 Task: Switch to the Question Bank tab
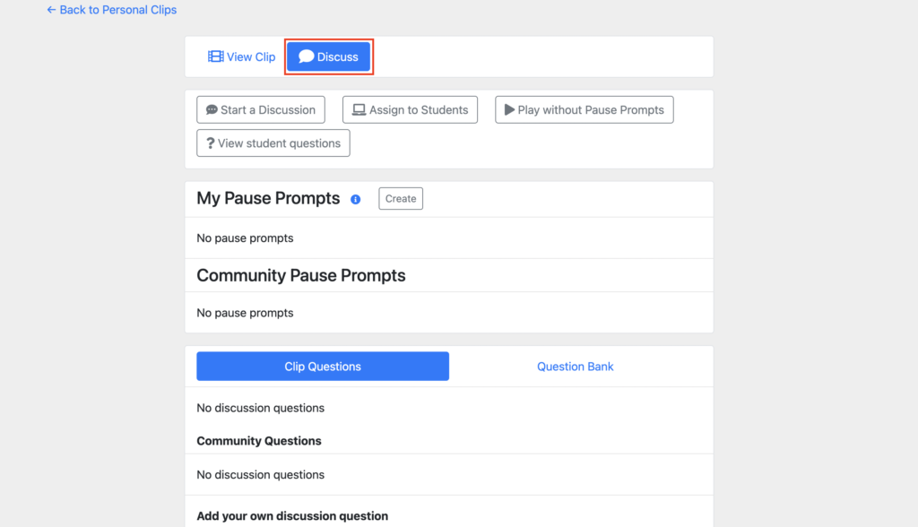click(575, 367)
